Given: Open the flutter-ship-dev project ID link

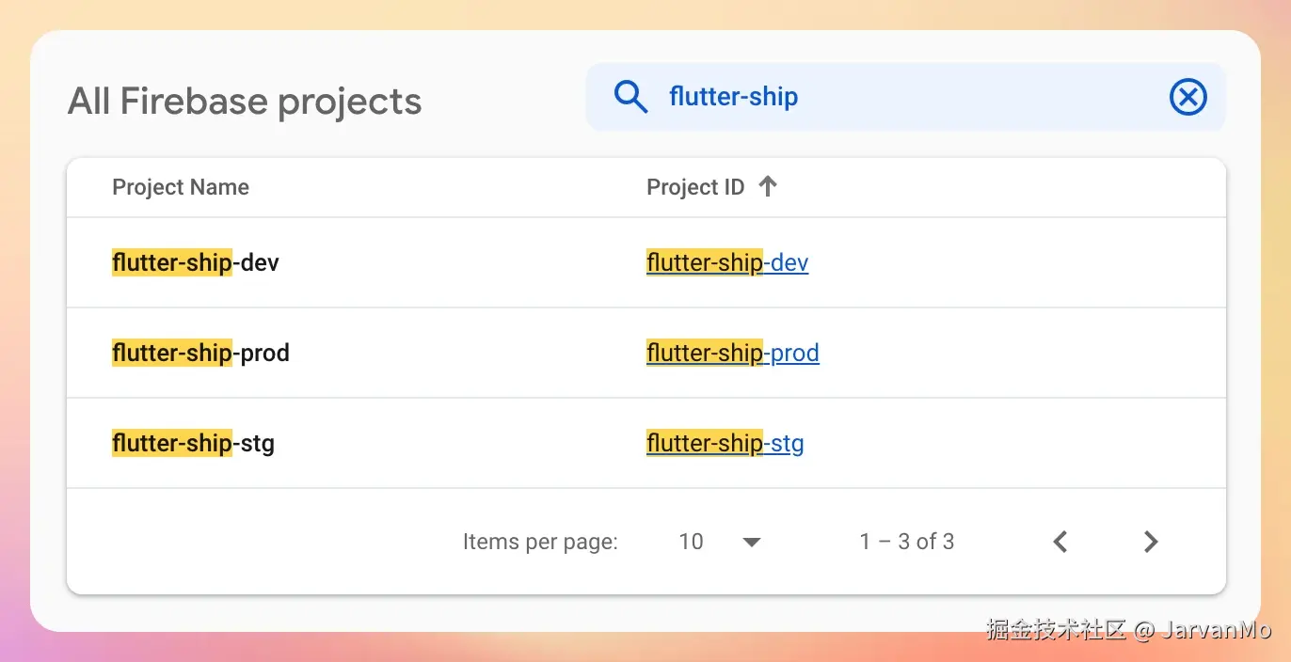Looking at the screenshot, I should [727, 262].
